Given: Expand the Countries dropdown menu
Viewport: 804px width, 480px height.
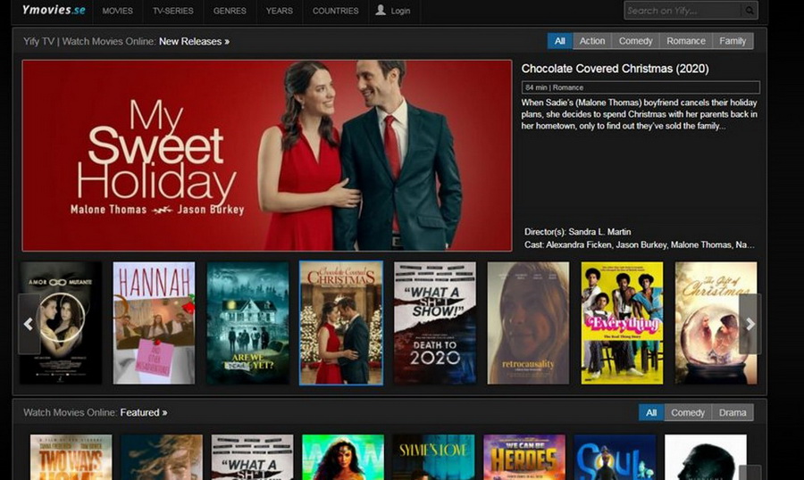Looking at the screenshot, I should tap(335, 12).
